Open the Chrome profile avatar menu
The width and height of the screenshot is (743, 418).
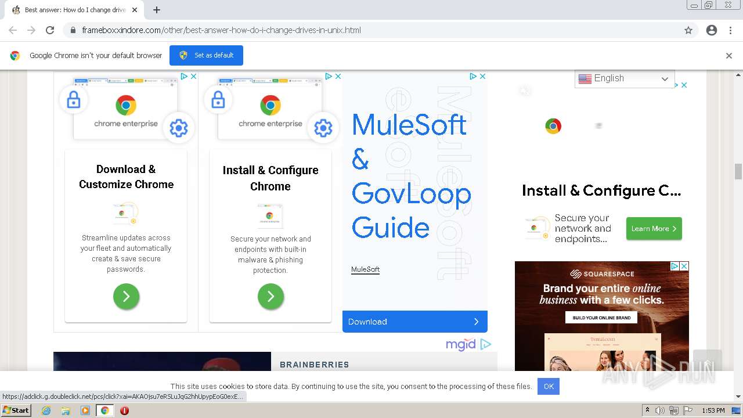pos(712,30)
